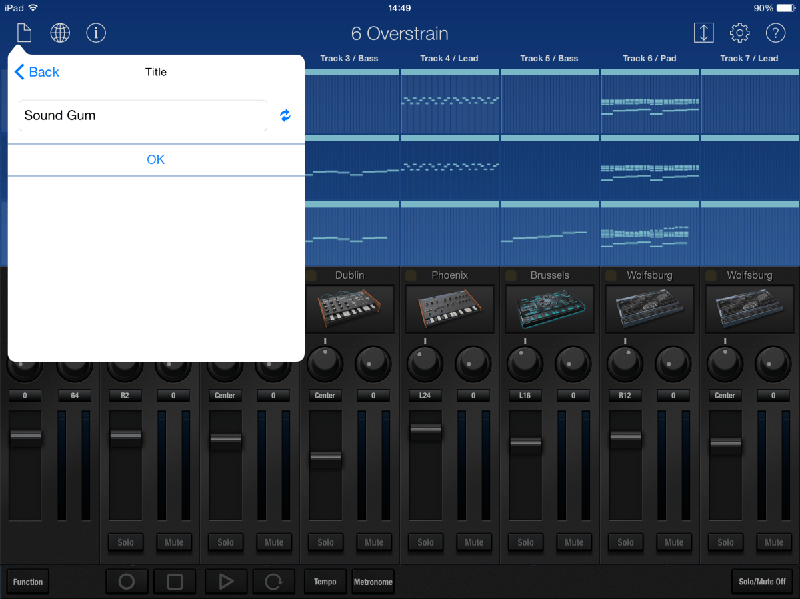800x599 pixels.
Task: Open the settings gear
Action: (x=739, y=32)
